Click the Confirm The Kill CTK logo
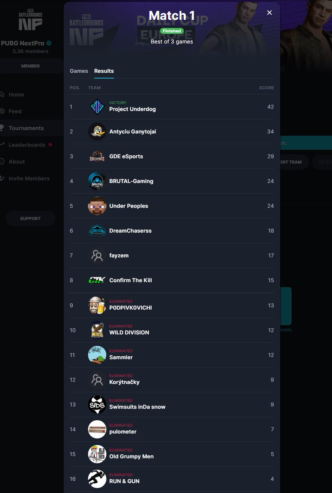The width and height of the screenshot is (332, 493). click(x=97, y=280)
